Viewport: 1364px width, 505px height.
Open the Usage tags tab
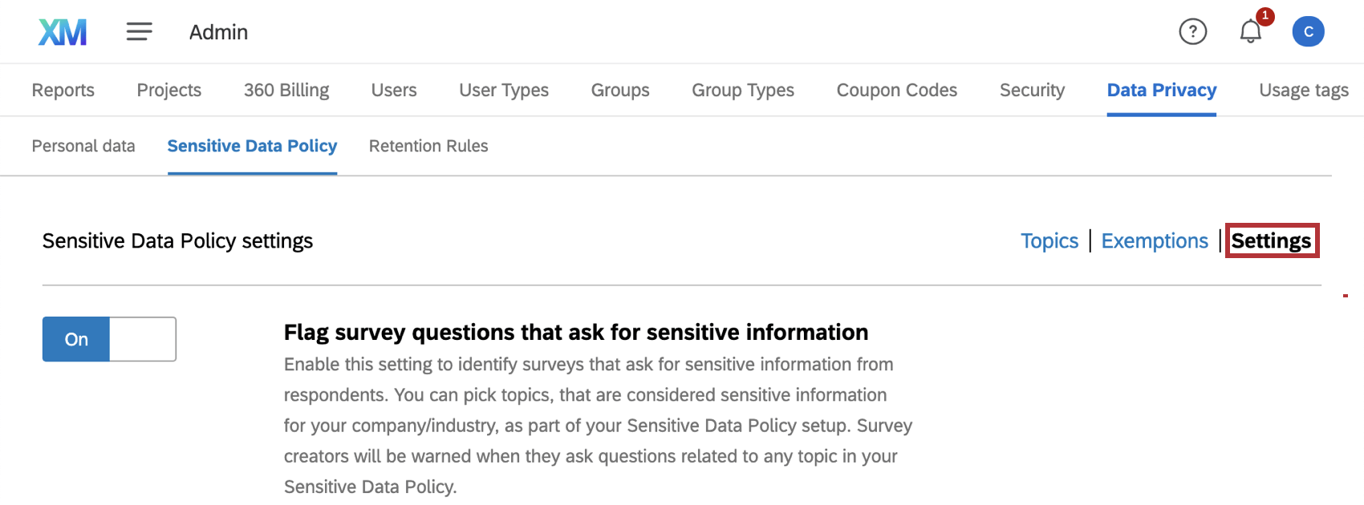[x=1304, y=91]
